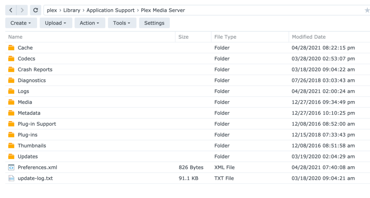Select the Plug-in Support folder name
This screenshot has width=370, height=198.
click(37, 124)
